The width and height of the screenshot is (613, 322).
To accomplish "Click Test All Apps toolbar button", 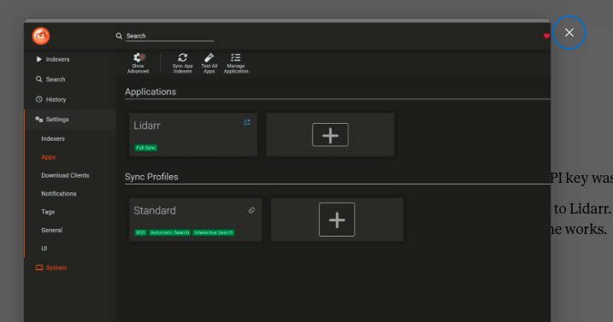I will (x=209, y=63).
